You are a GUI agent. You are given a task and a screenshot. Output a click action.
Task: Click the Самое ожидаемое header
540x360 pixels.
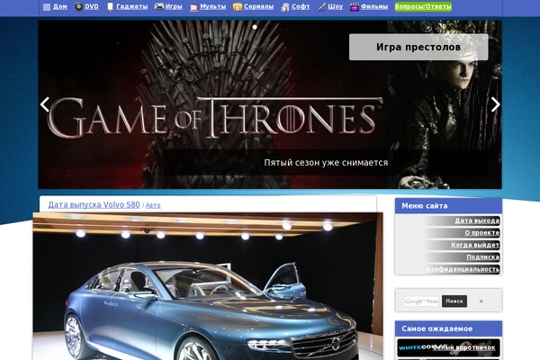click(x=448, y=328)
